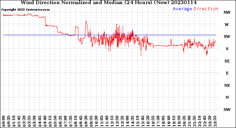This screenshot has width=236, height=128.
Task: Select the blue "Average" legend label
Action: point(182,9)
